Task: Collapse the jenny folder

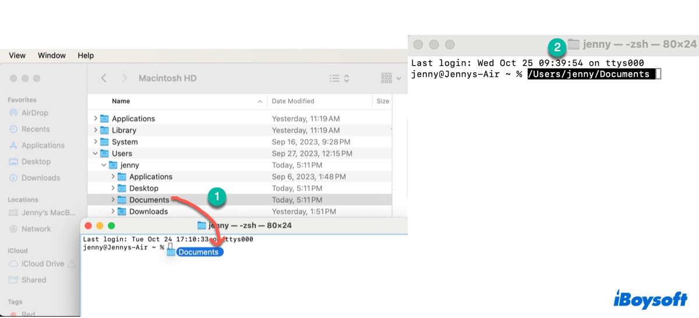Action: [104, 165]
